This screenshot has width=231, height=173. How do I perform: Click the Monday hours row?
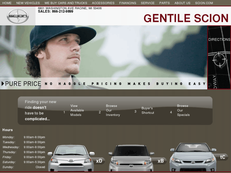24,137
